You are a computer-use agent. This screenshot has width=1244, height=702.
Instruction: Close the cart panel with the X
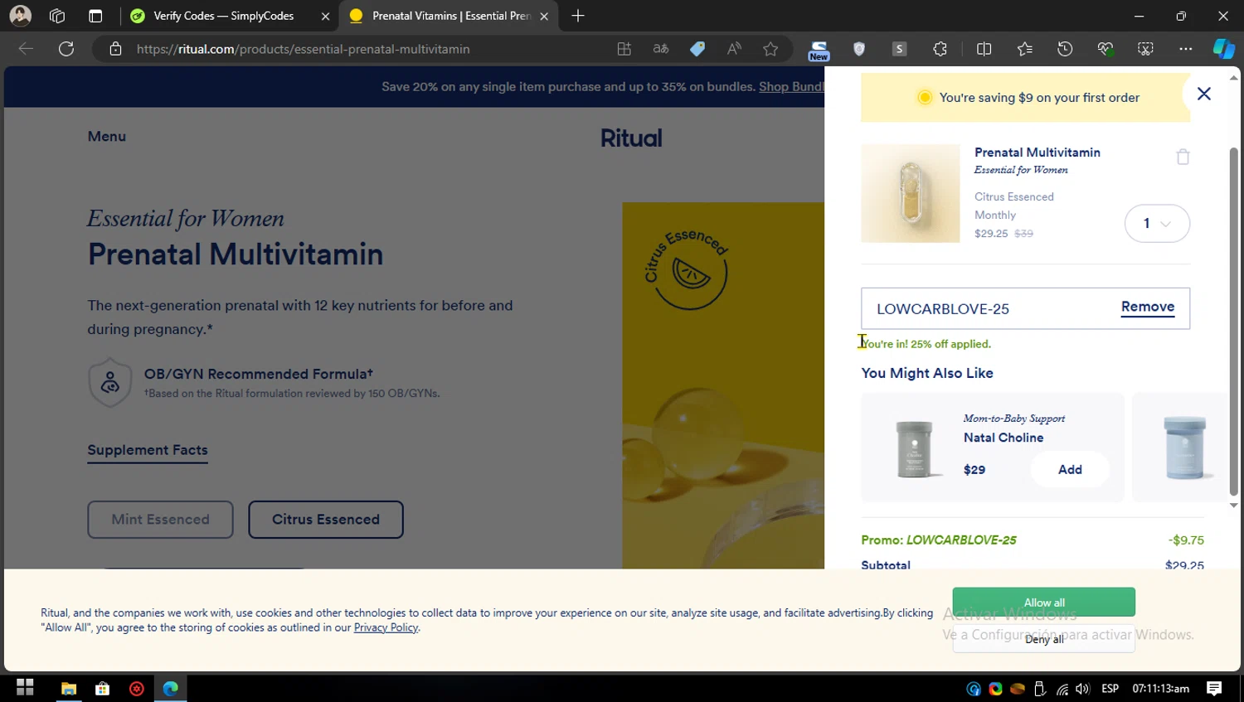1203,94
